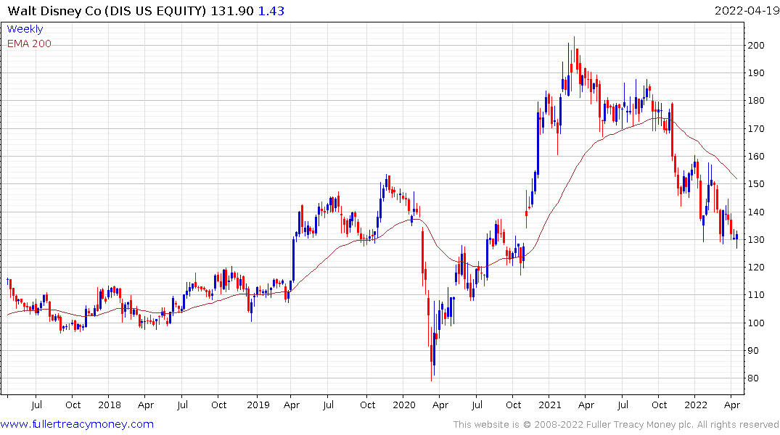
Task: Click the EMA 200 line end near 152
Action: tap(736, 178)
